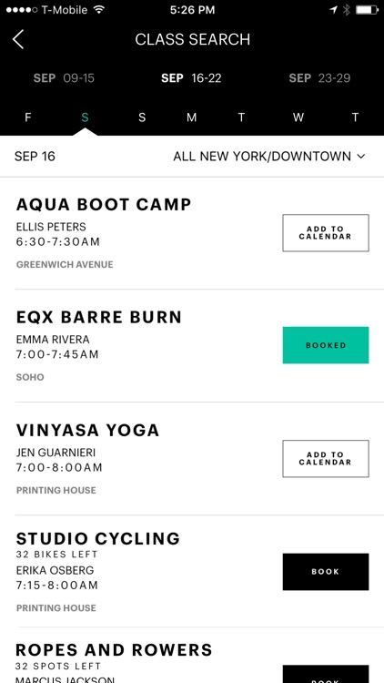
Task: Select the SEP 16-22 week tab
Action: 192,78
